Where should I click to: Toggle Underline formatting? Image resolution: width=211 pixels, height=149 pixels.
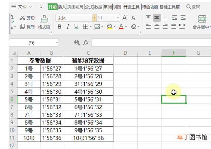point(76,26)
